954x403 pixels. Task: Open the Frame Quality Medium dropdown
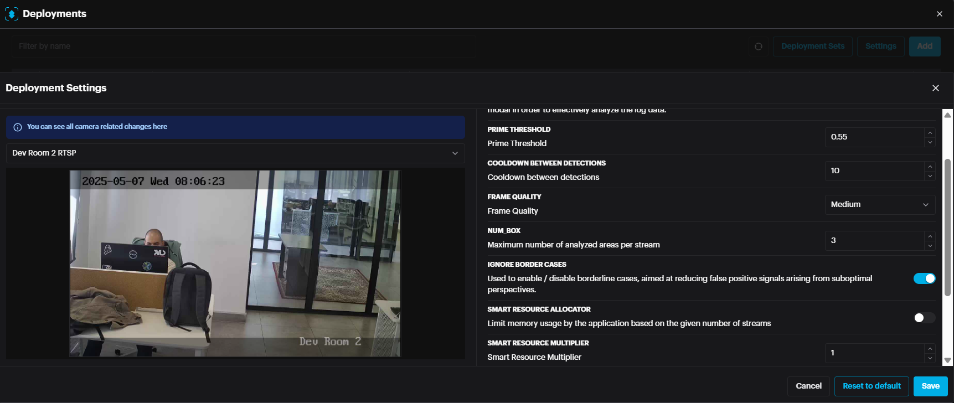pos(879,205)
